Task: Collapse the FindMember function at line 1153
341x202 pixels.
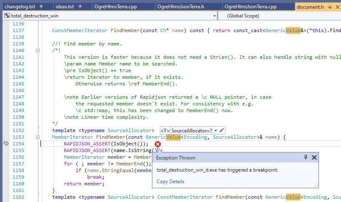Action: 38,137
